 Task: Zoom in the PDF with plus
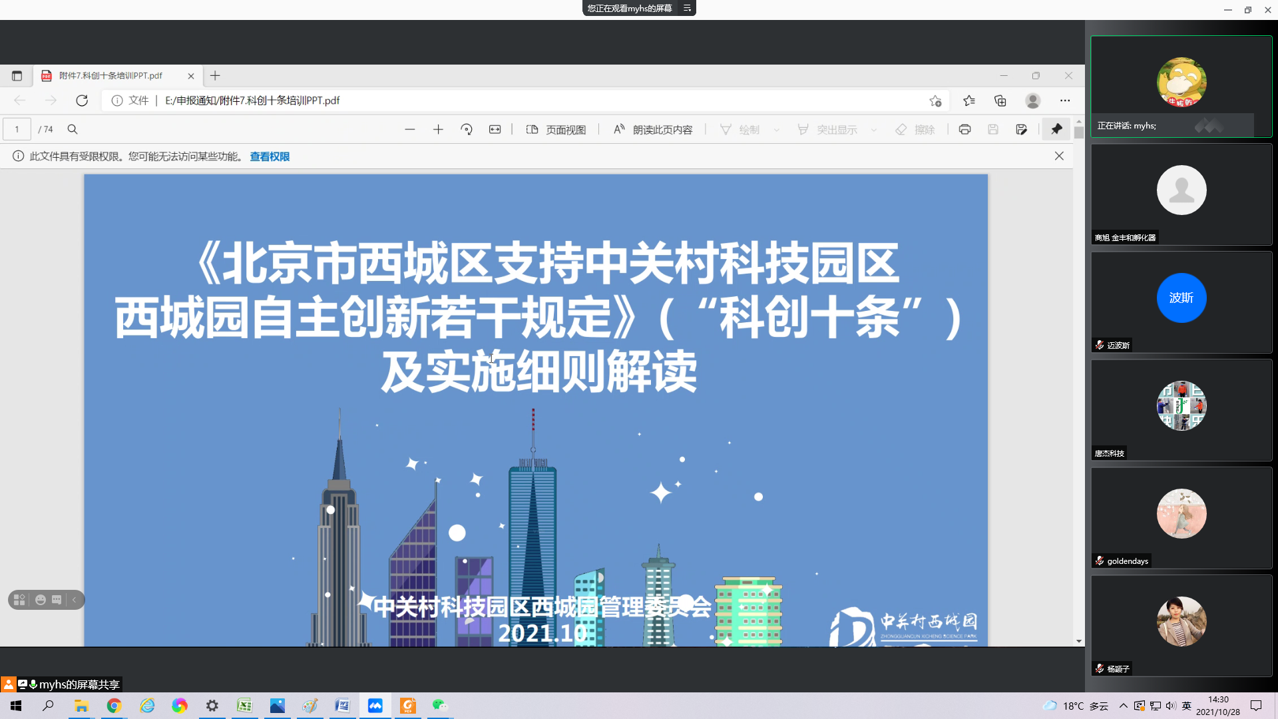tap(438, 129)
